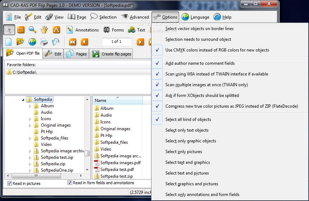
Task: Go to previous page button
Action: 84,42
